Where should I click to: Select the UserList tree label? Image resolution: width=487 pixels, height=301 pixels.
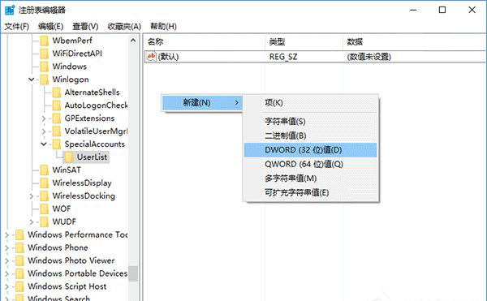(92, 157)
